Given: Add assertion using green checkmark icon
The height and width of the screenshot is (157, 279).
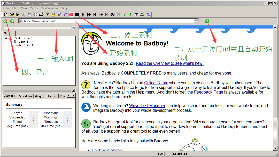Looking at the screenshot, I should tap(125, 14).
